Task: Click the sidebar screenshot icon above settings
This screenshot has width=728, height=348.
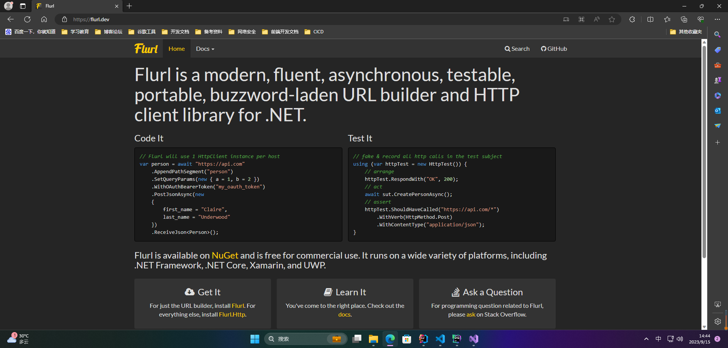Action: click(717, 304)
